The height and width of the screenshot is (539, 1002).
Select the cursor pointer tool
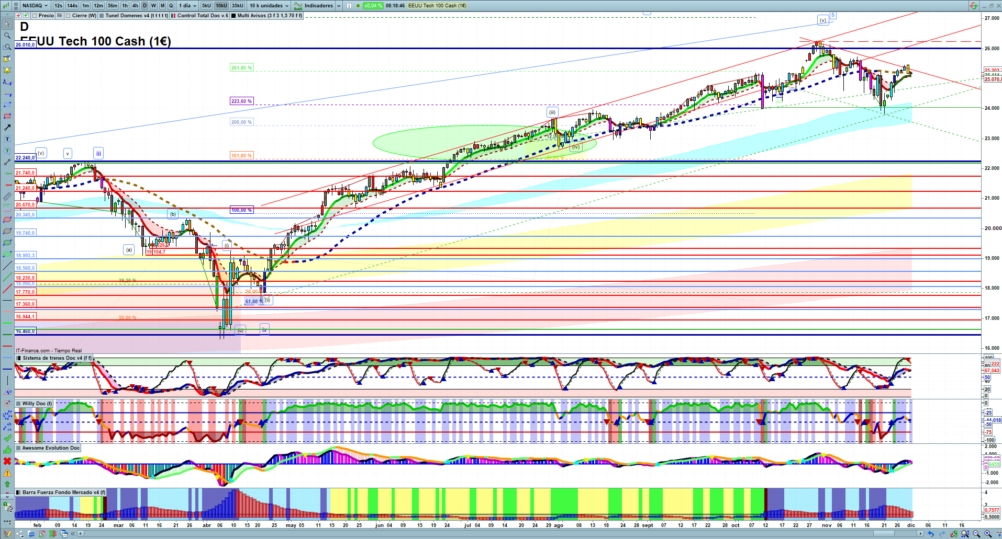pyautogui.click(x=7, y=24)
